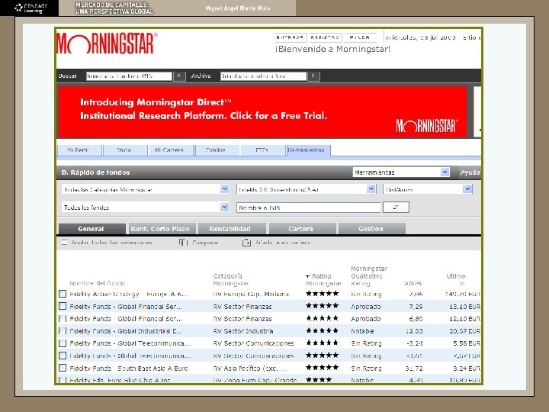Open the Herramientas navigation tab
Viewport: 549px width, 412px height.
click(x=308, y=150)
